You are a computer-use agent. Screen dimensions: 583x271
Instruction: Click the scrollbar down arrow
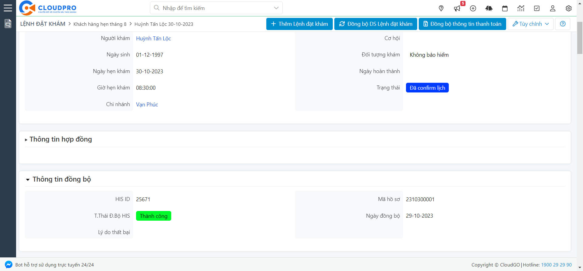click(x=580, y=268)
